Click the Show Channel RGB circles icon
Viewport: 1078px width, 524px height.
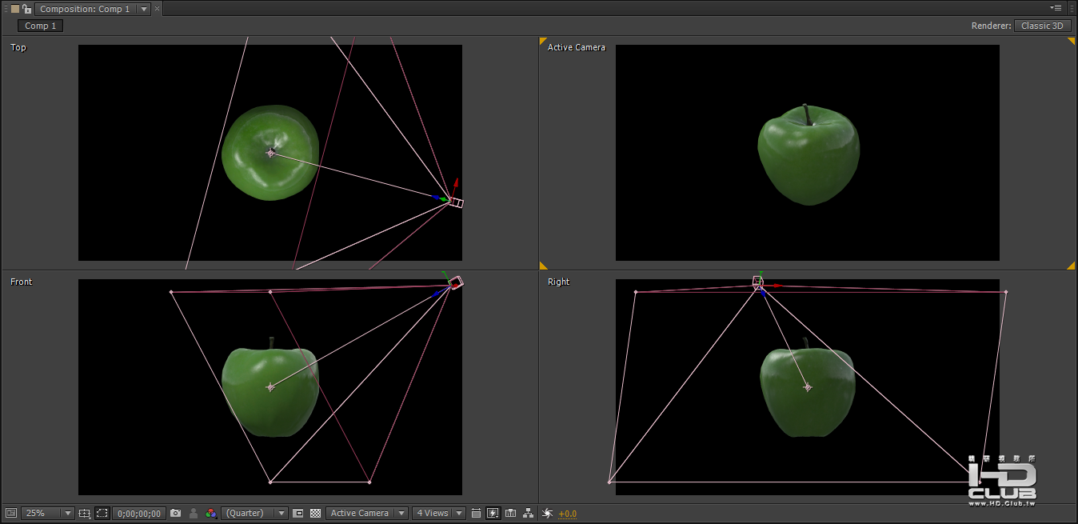pyautogui.click(x=211, y=513)
